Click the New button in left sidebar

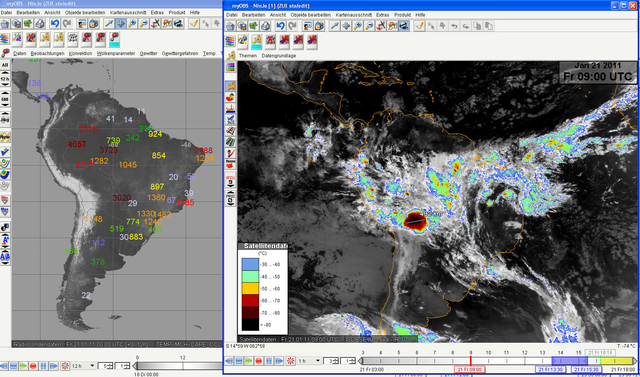pos(5,137)
